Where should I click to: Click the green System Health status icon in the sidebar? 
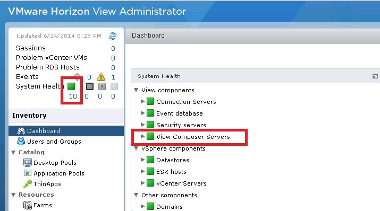pos(71,86)
